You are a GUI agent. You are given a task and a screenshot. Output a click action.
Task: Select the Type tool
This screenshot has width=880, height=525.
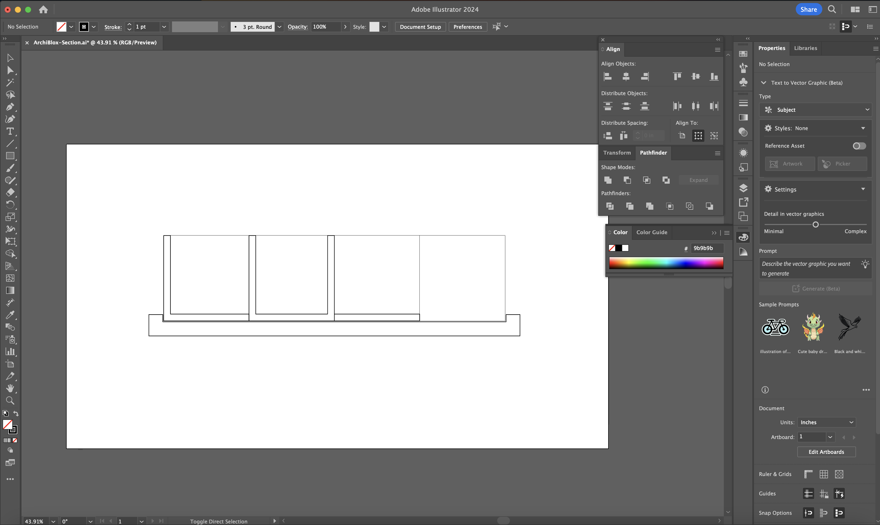tap(10, 131)
